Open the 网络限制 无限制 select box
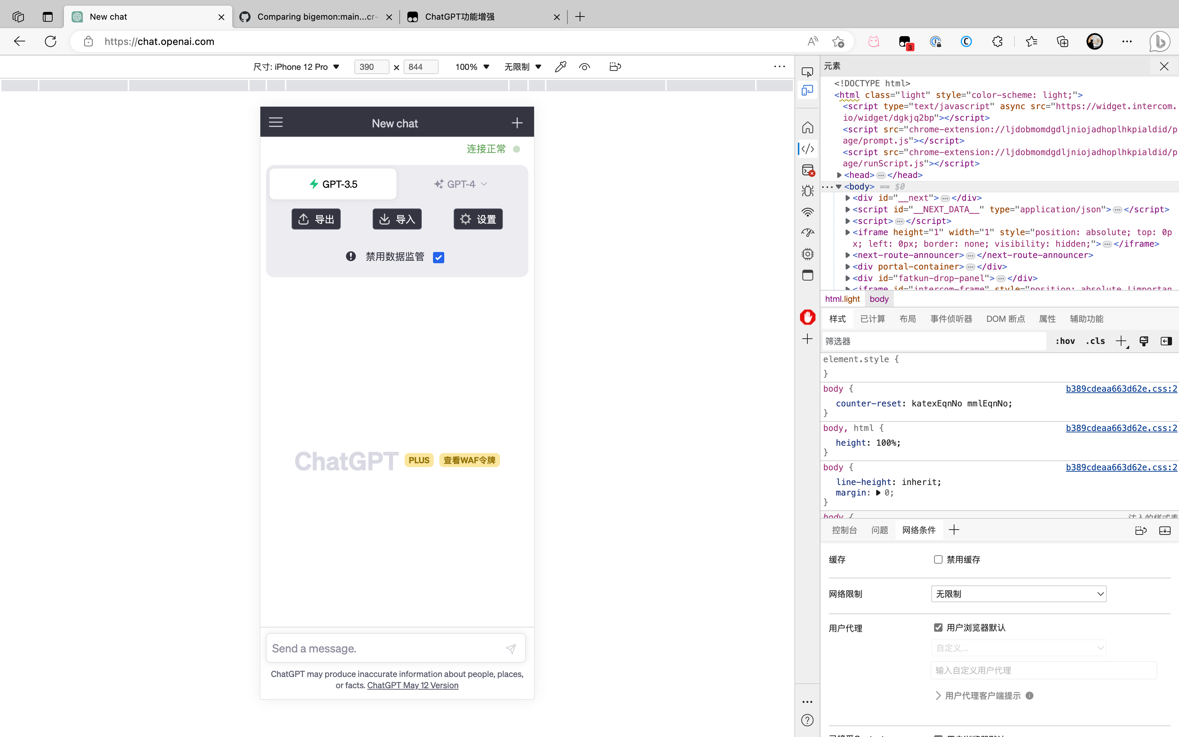Viewport: 1179px width, 737px height. (x=1018, y=594)
